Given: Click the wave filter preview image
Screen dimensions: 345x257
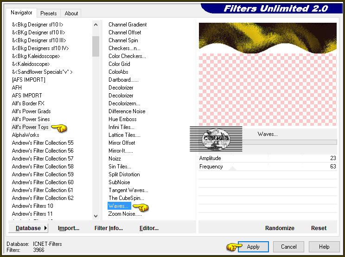Looking at the screenshot, I should tap(268, 74).
